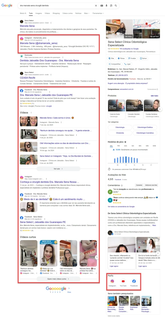Click the magnifying glass search button

(x=116, y=6)
